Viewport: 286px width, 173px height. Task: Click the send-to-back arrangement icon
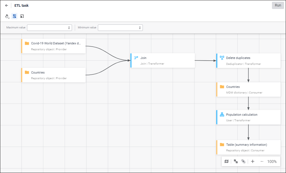click(244, 161)
